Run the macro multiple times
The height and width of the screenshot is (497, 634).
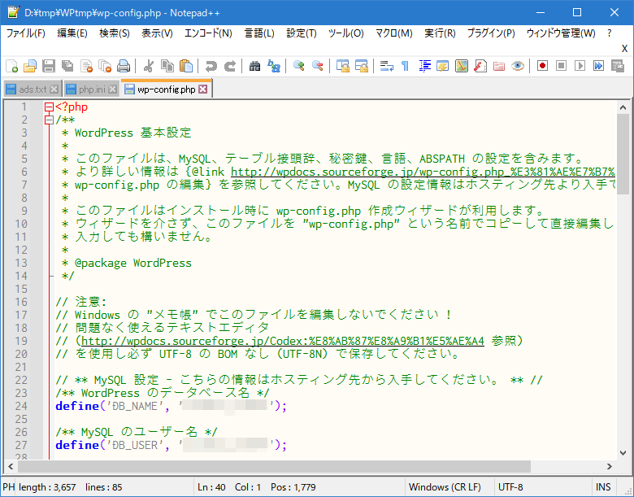coord(599,66)
